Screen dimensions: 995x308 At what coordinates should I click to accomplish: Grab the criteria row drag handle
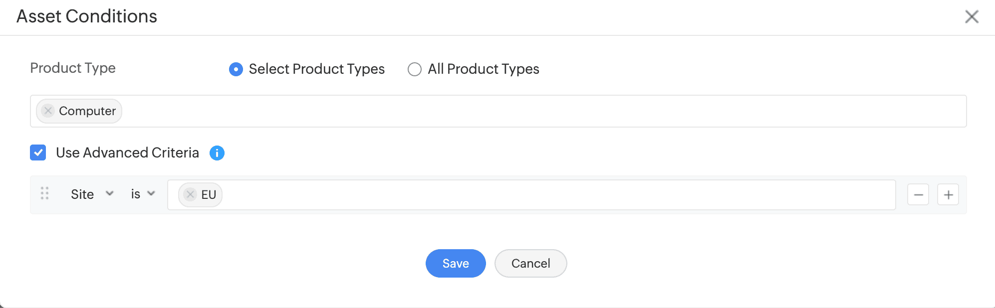click(44, 193)
